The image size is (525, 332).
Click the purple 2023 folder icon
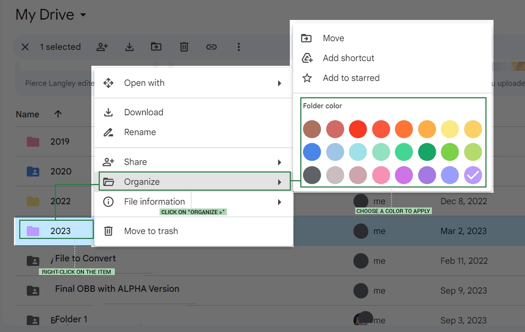click(33, 230)
